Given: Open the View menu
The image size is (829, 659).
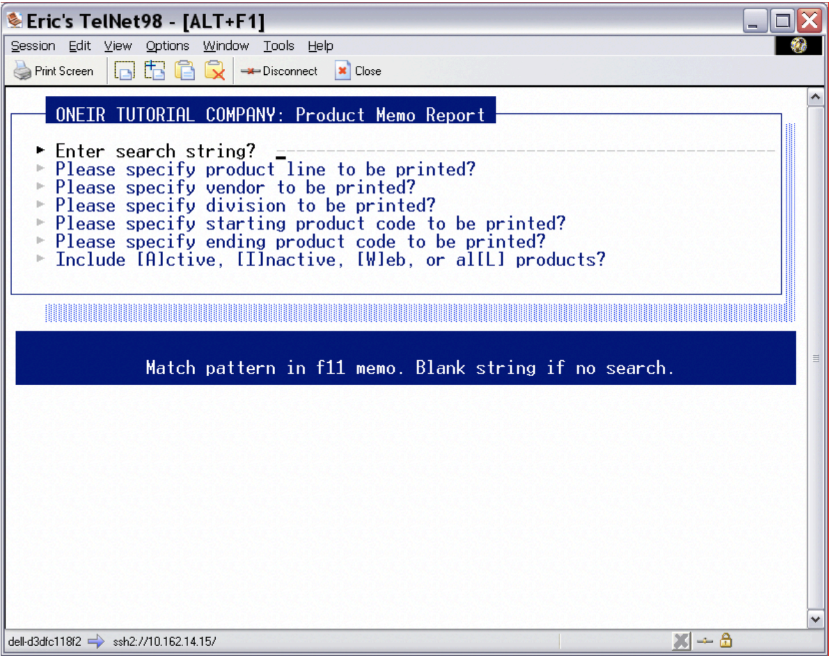Looking at the screenshot, I should coord(118,46).
